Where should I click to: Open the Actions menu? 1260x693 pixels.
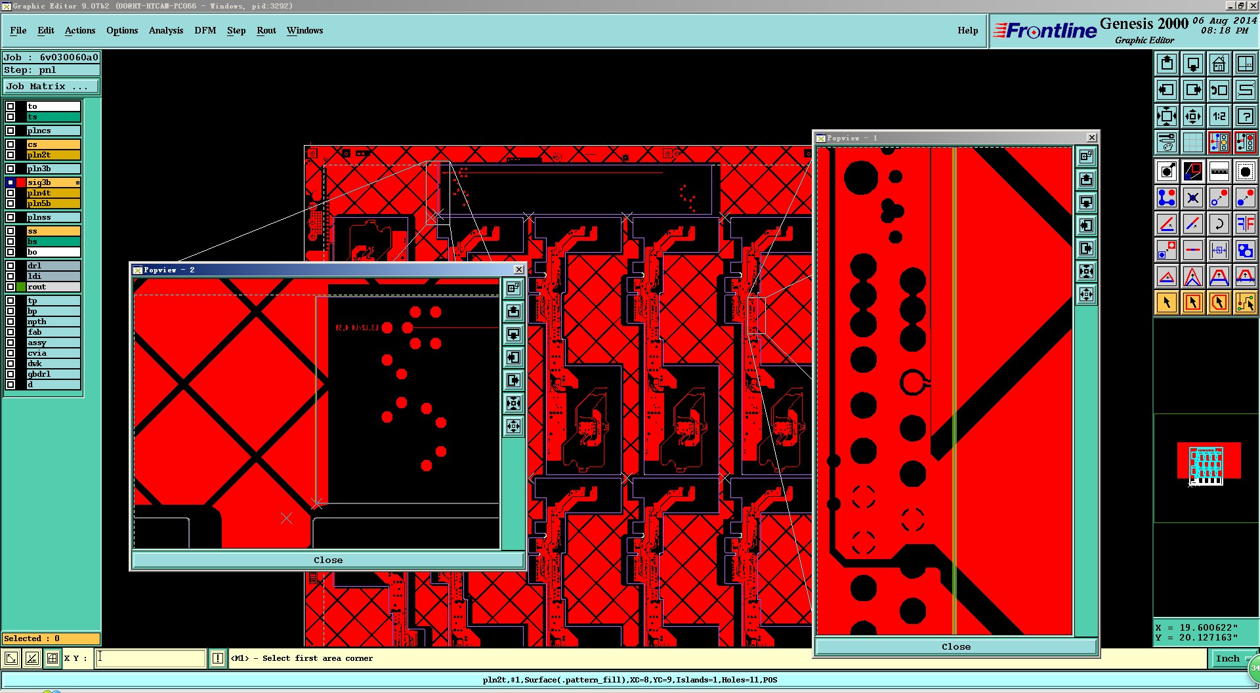pos(80,30)
